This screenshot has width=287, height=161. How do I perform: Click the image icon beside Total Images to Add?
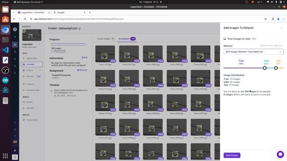pyautogui.click(x=225, y=39)
